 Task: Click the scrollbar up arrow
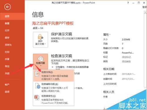click(145, 12)
